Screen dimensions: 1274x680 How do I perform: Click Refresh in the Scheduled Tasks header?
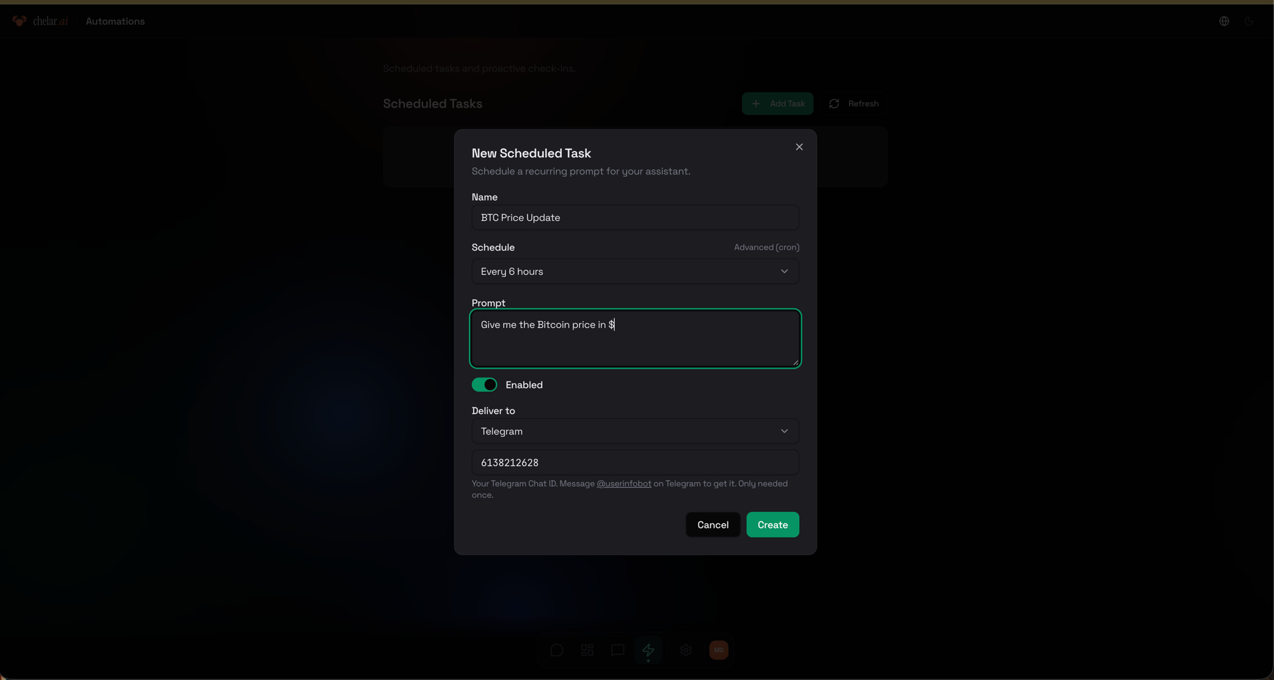[854, 104]
